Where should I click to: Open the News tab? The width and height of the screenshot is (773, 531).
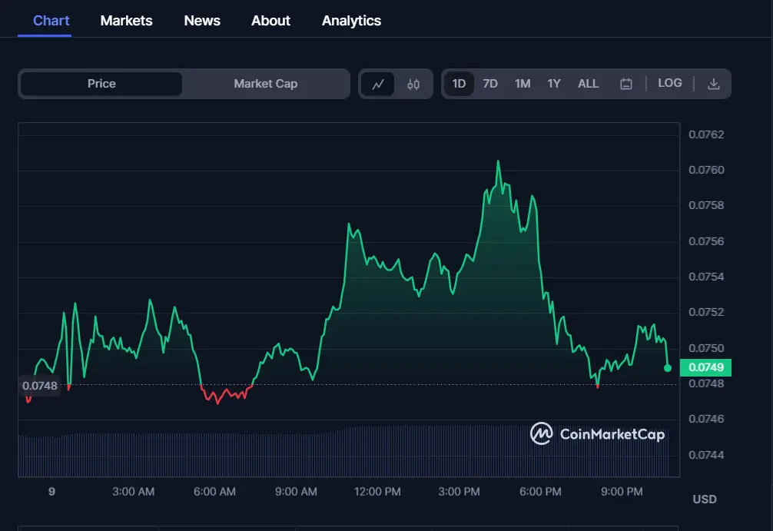pos(202,21)
